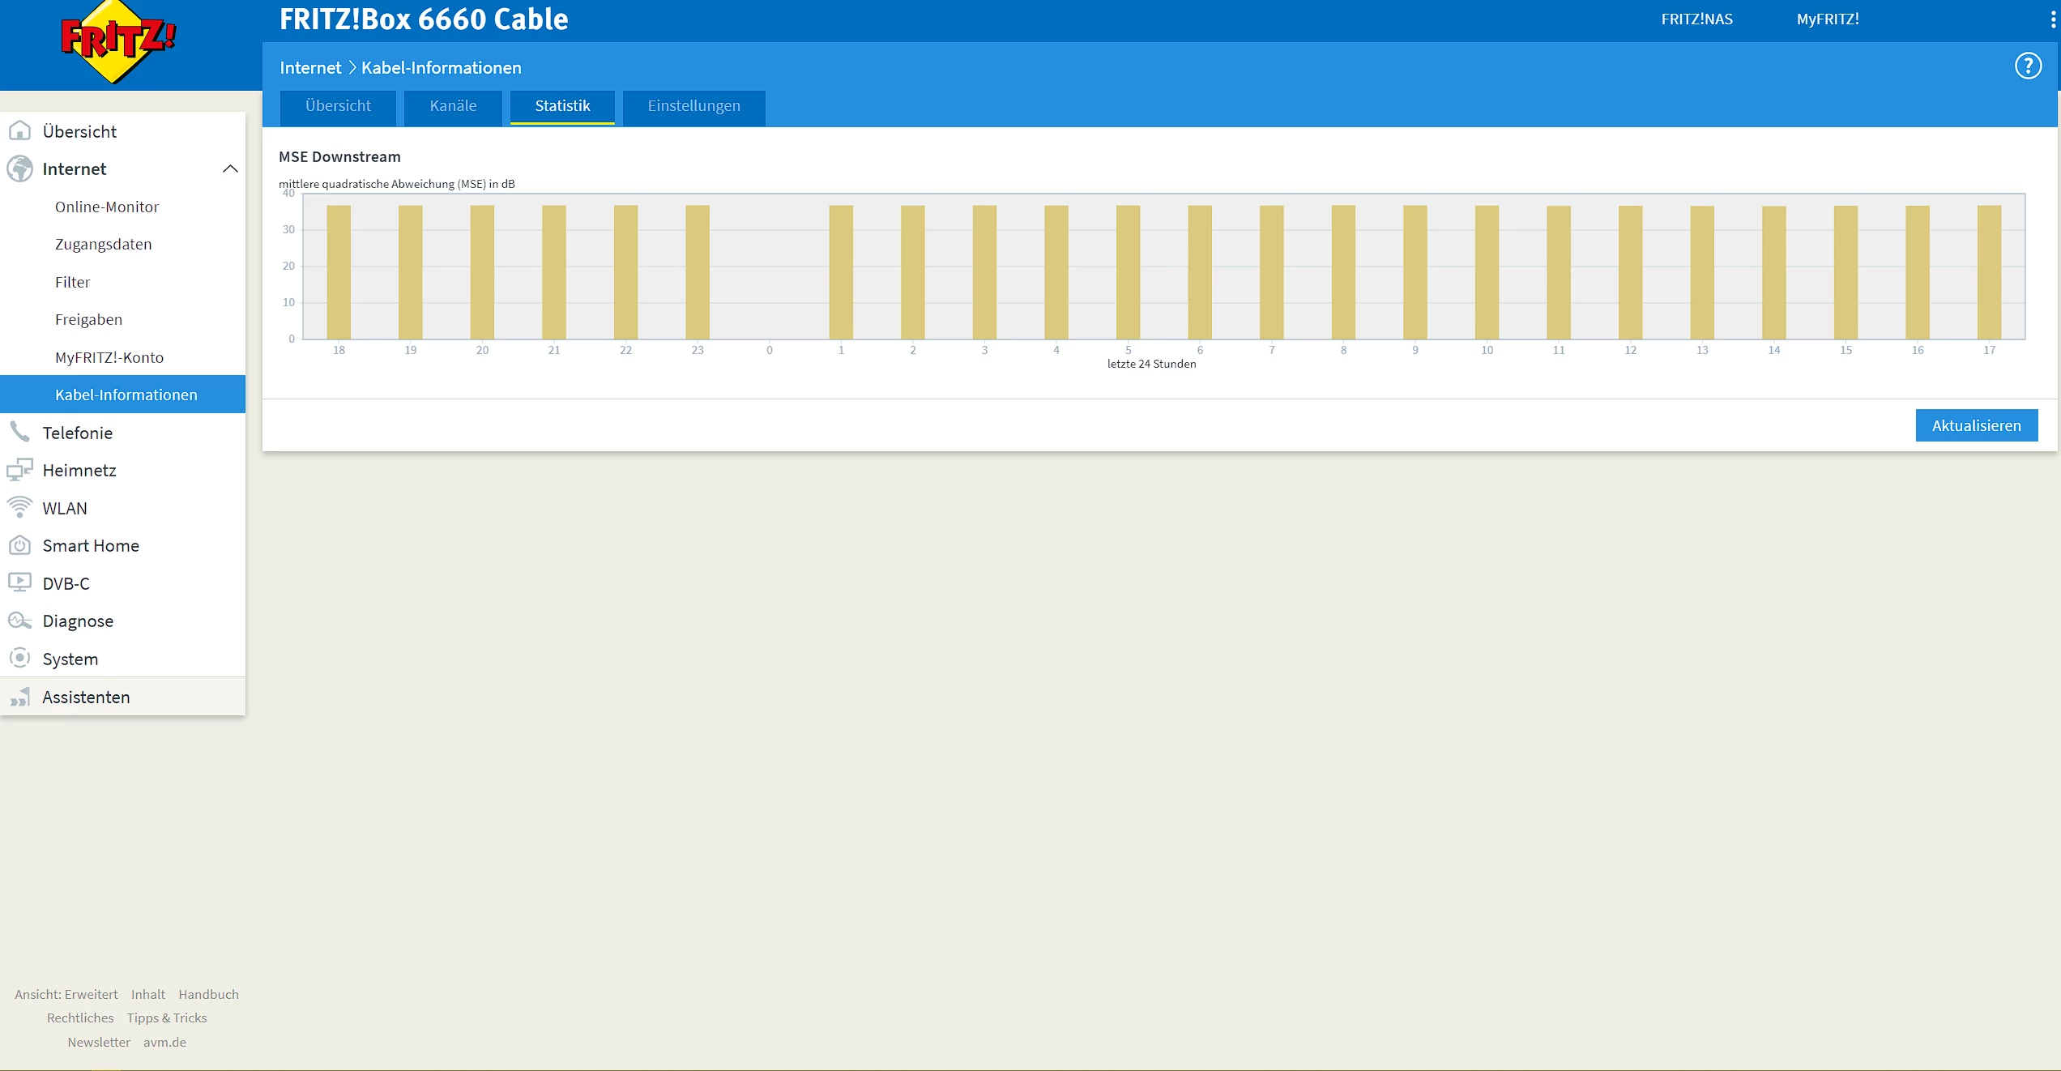Expand the Assistenten menu entry

pos(86,697)
